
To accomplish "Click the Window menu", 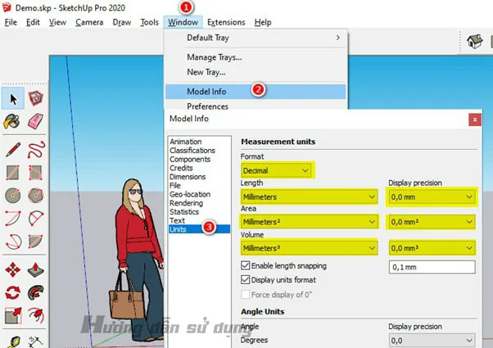I will click(x=183, y=22).
